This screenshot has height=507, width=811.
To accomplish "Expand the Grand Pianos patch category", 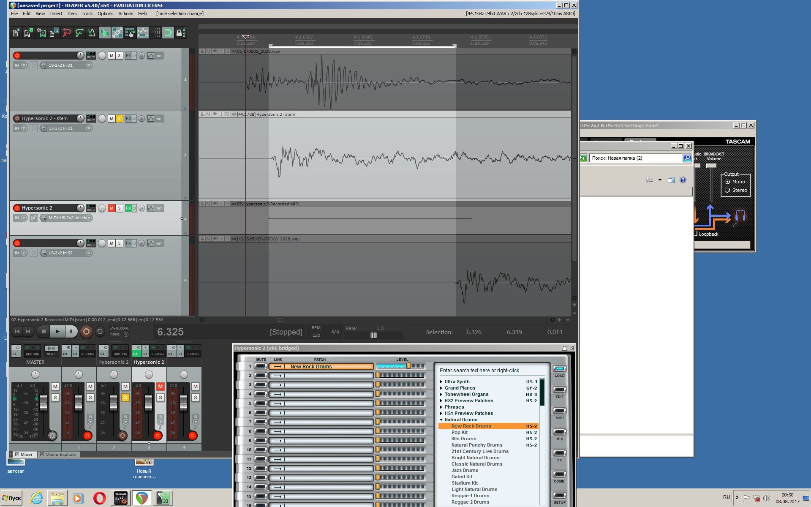I will pyautogui.click(x=441, y=388).
